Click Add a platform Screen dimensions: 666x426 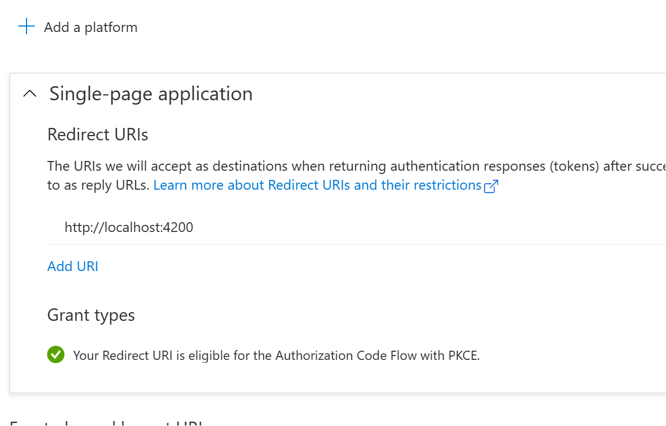click(x=90, y=27)
